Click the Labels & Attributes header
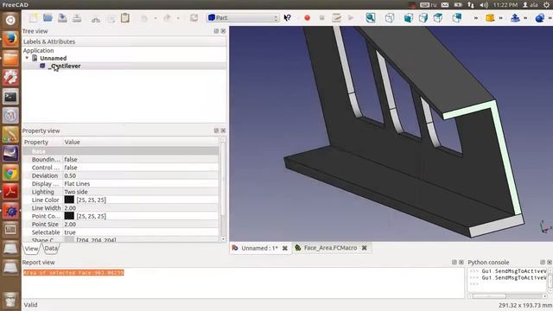 click(x=124, y=41)
